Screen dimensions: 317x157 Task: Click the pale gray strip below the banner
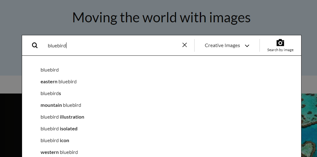(x=11, y=85)
